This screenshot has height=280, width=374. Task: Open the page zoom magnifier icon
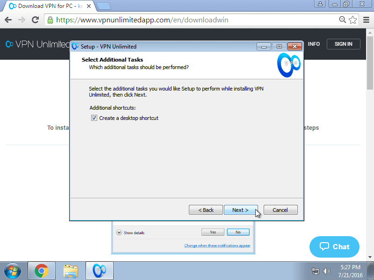(343, 20)
